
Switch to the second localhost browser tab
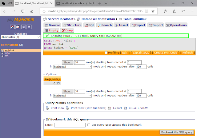click(x=75, y=3)
